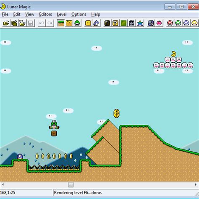The width and height of the screenshot is (199, 199).
Task: Select the large Yoshi dragon coin
Action: point(116,113)
